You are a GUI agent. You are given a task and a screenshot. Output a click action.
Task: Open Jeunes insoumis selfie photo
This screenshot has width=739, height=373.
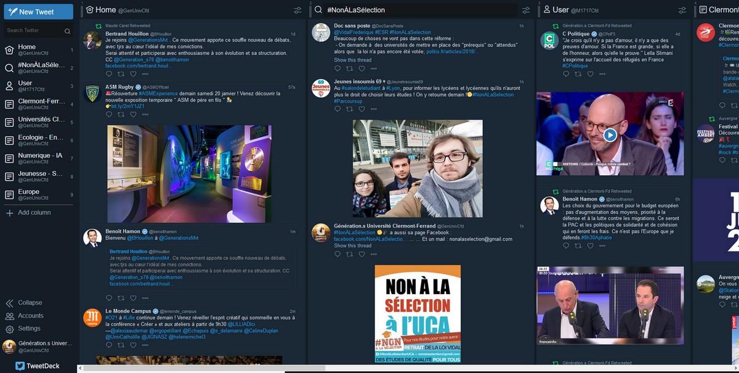click(x=418, y=168)
